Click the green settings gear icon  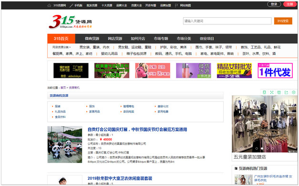(x=293, y=92)
